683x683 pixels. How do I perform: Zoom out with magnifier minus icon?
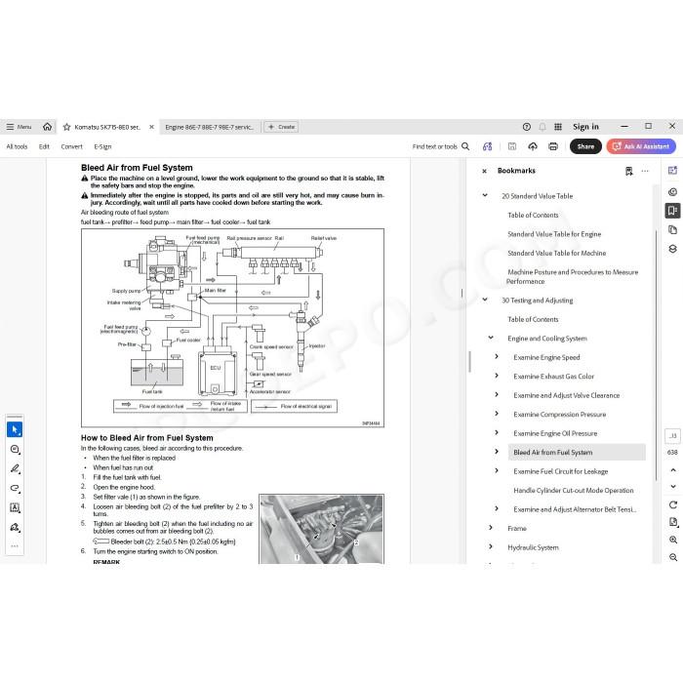point(673,557)
